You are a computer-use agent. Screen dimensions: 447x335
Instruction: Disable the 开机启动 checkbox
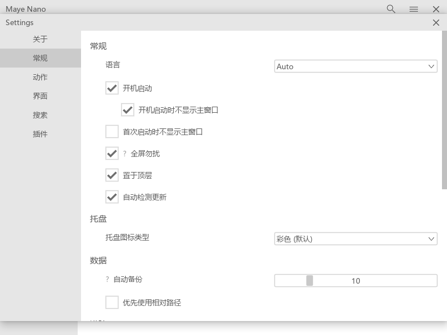coord(112,88)
